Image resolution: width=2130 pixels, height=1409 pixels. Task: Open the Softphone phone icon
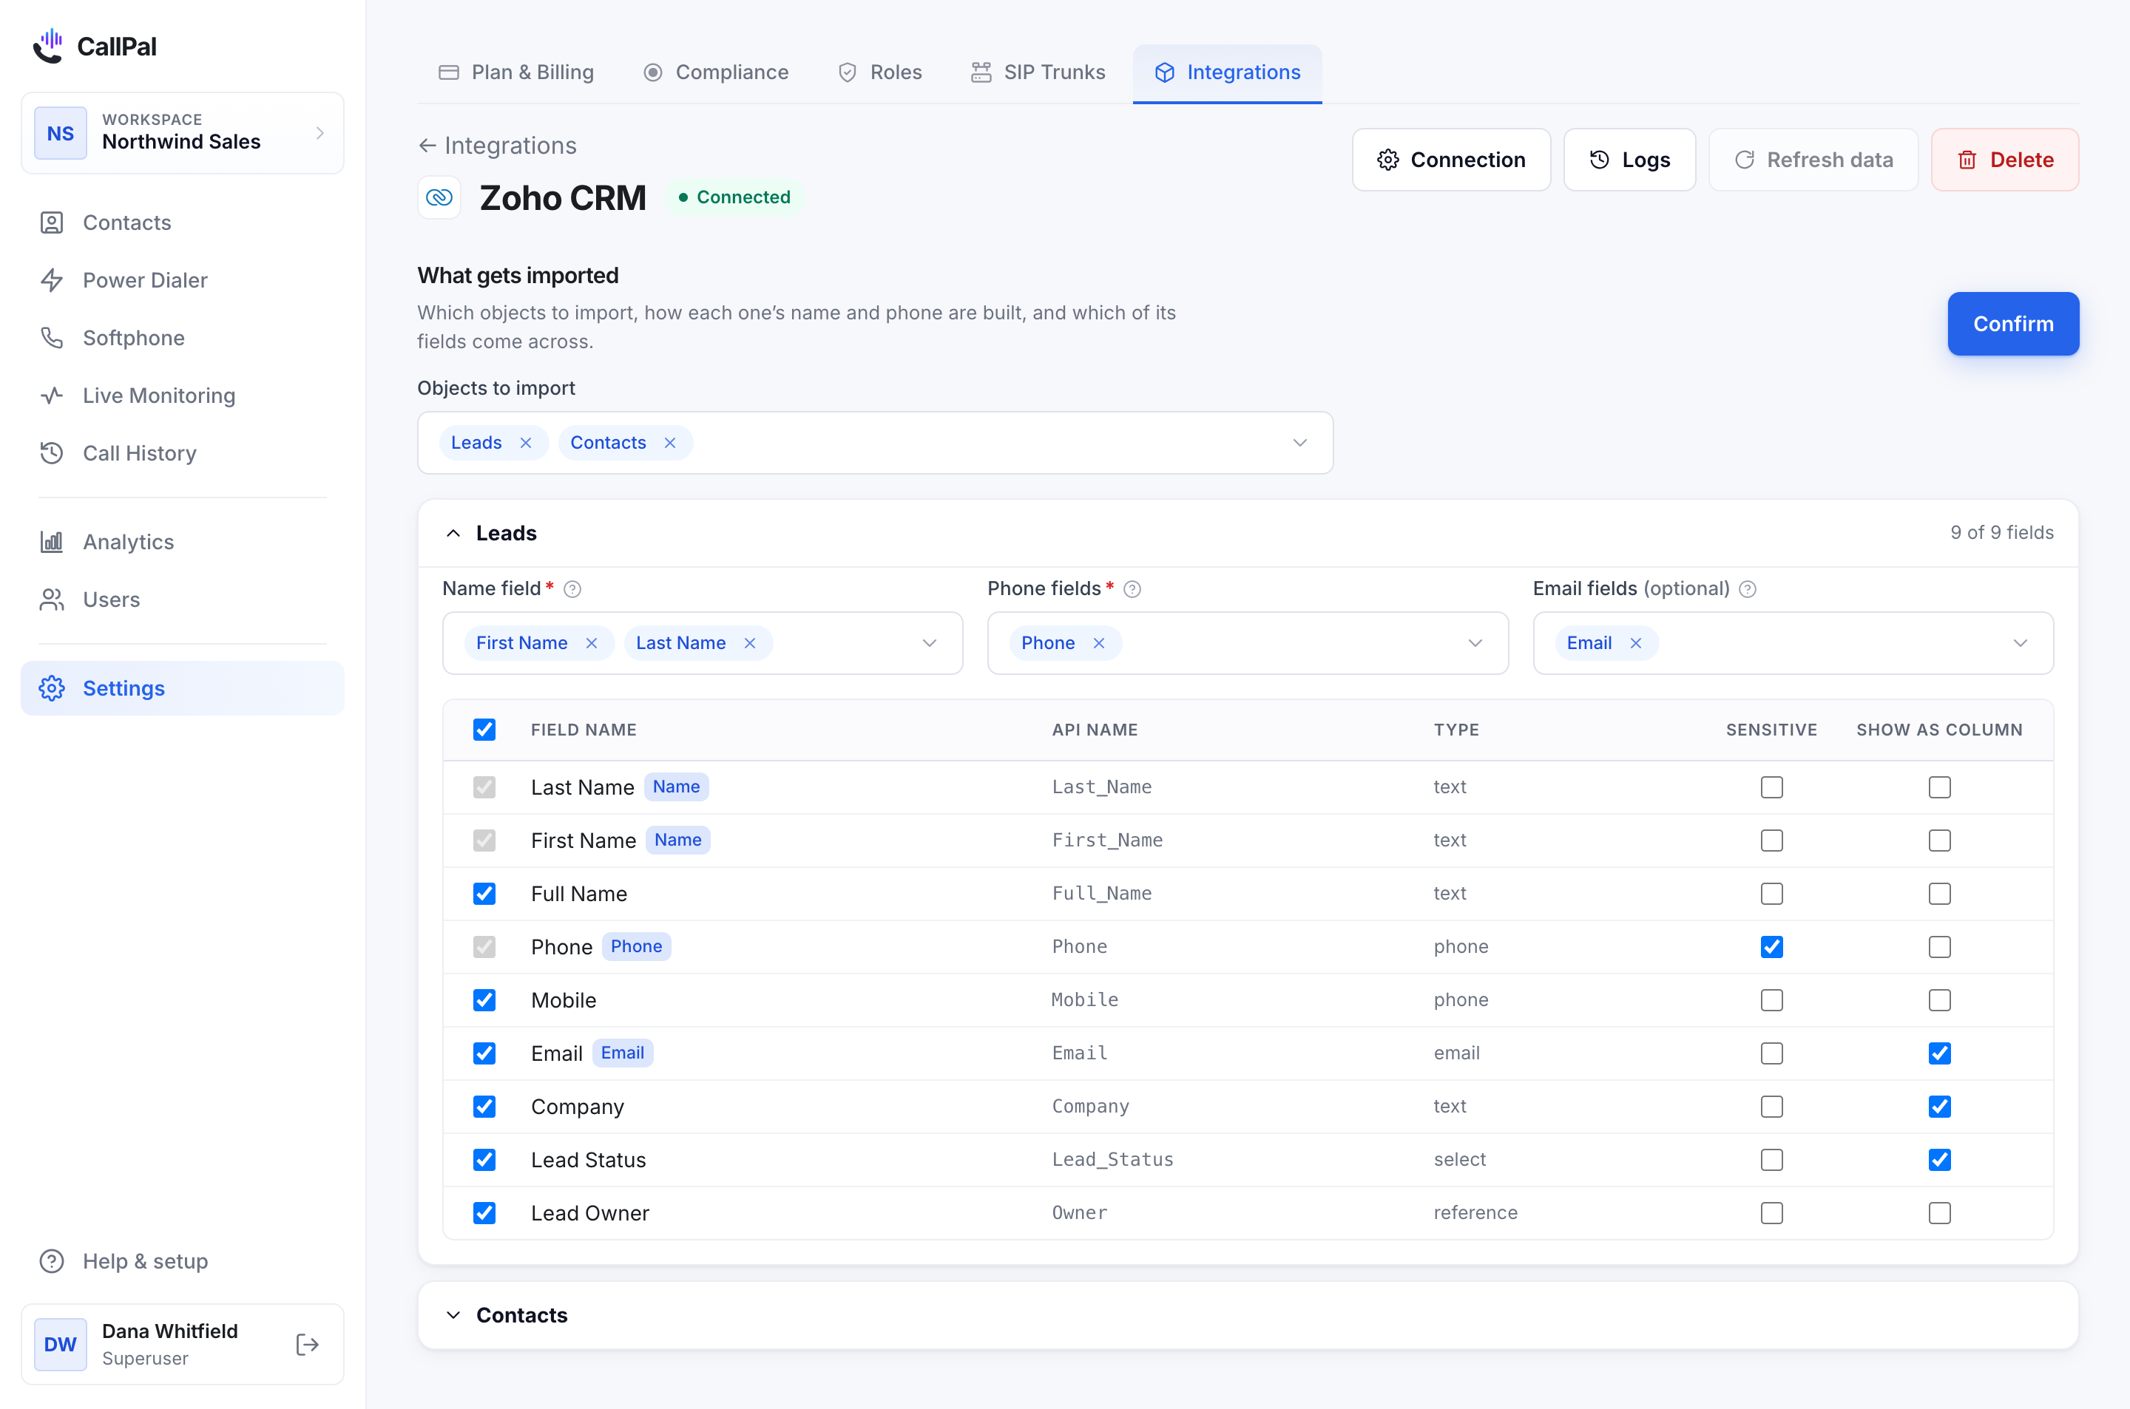(x=52, y=338)
